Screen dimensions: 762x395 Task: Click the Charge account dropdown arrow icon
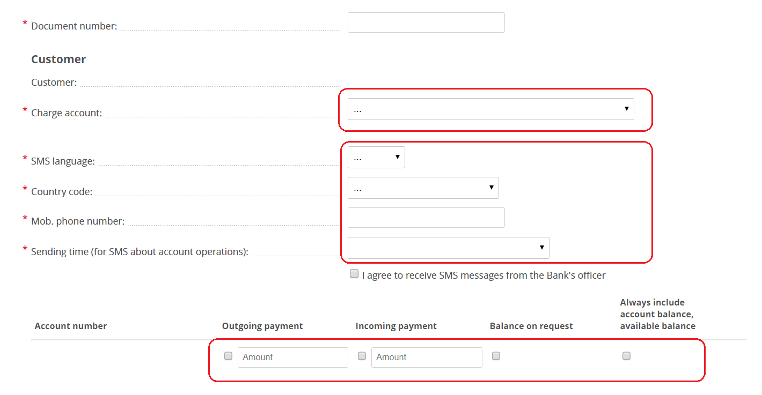click(626, 109)
